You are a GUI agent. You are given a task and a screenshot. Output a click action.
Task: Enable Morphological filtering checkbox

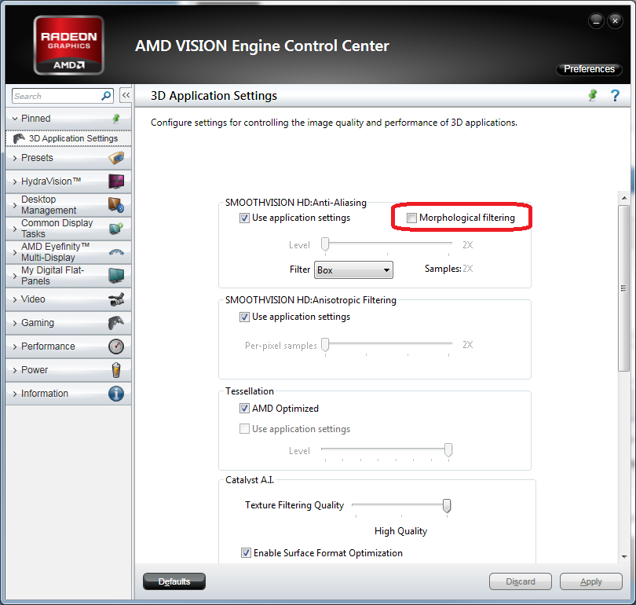tap(411, 218)
